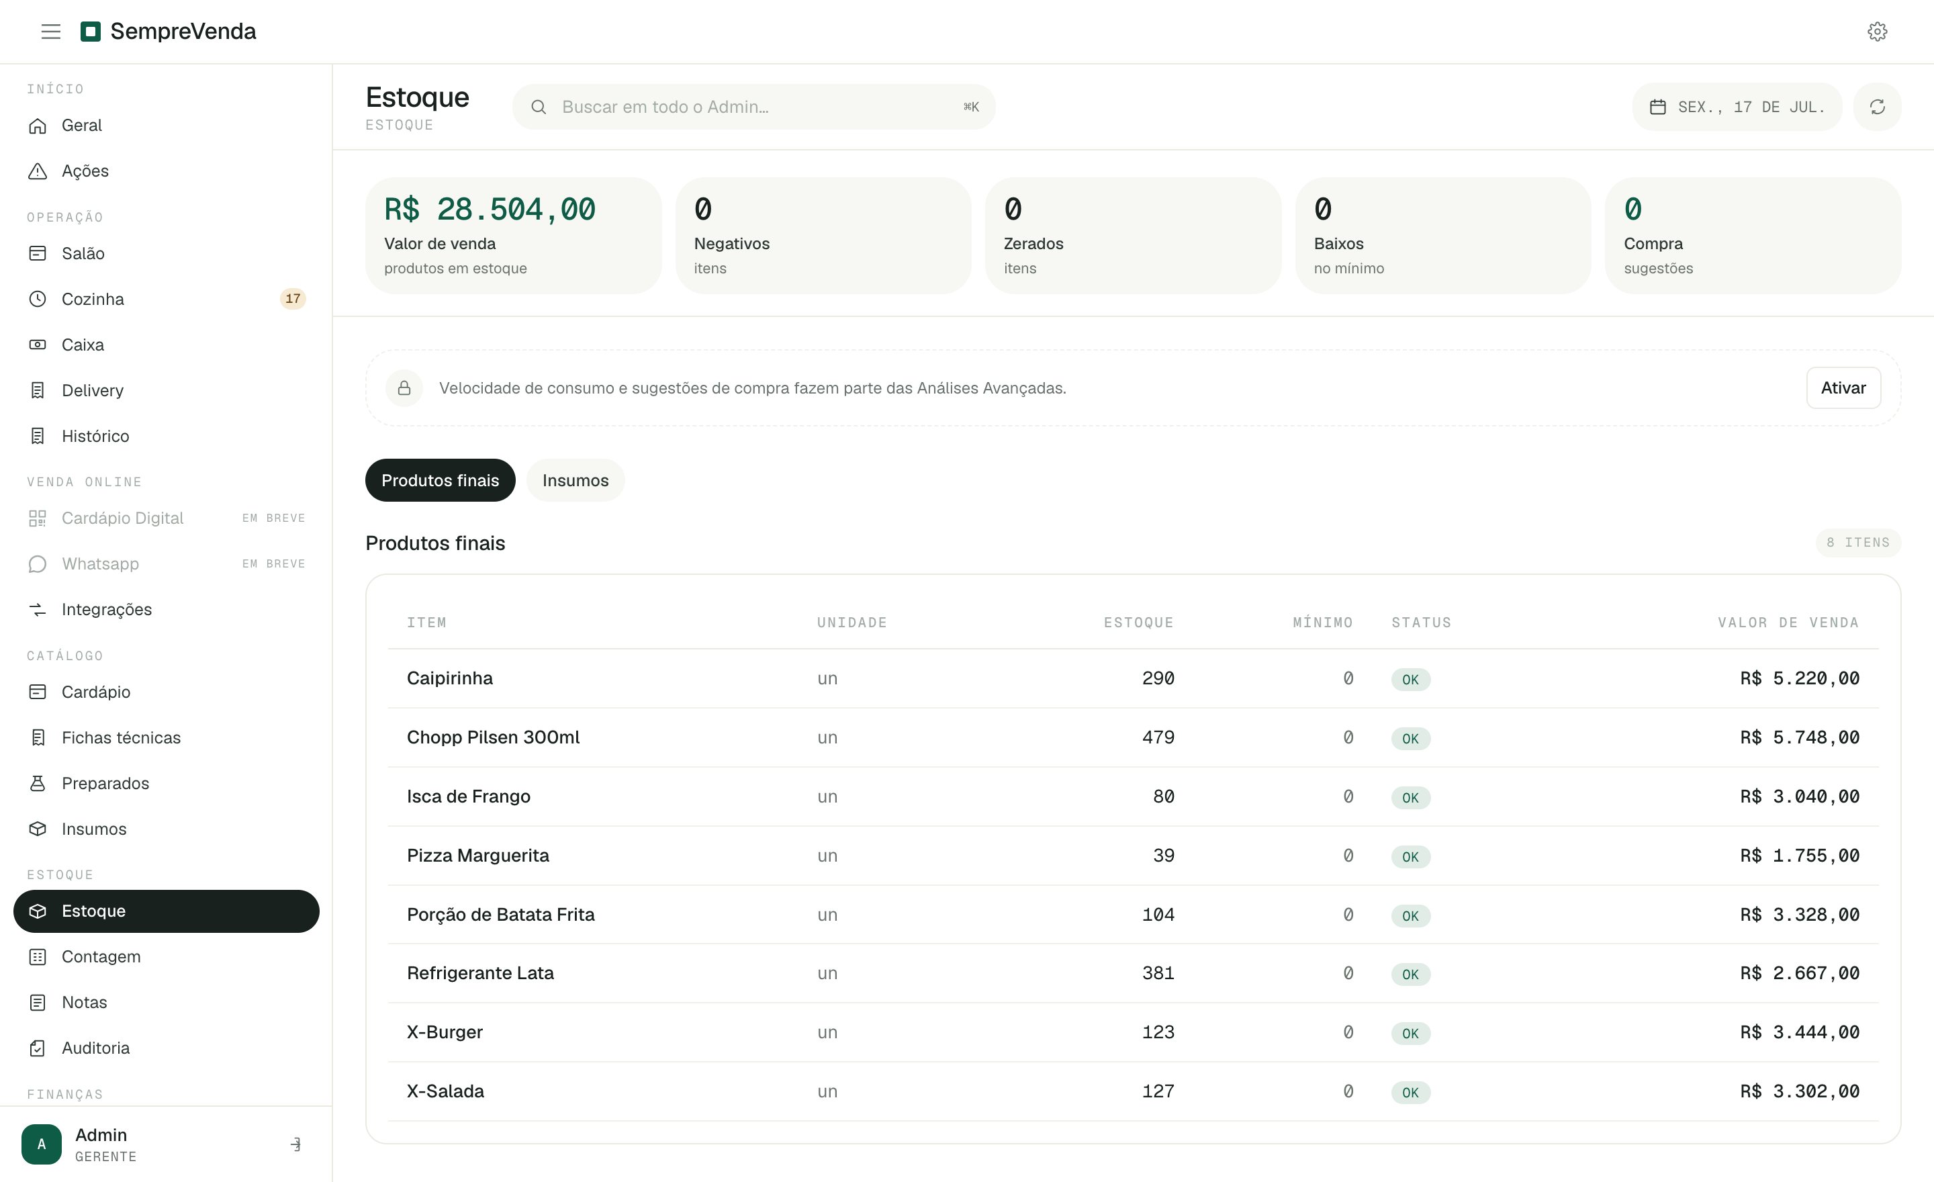Click the Fichas técnicas icon
Viewport: 1934px width, 1182px height.
38,738
